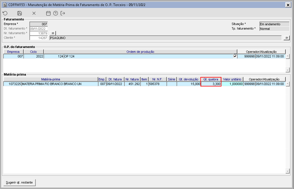Screen dimensions: 294x189
Task: Select the Nr. N.F. cell 595378
Action: point(158,84)
